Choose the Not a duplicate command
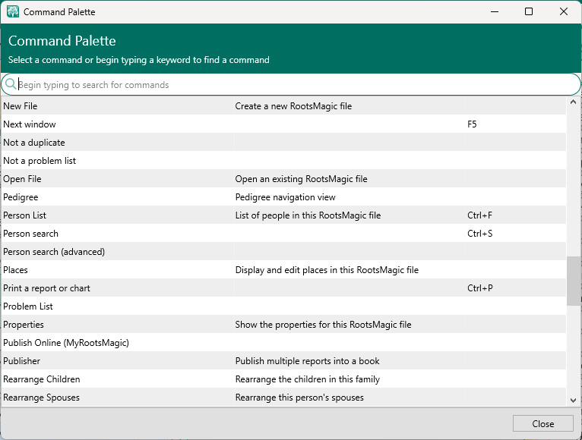Screen dimensions: 582x440 point(34,143)
